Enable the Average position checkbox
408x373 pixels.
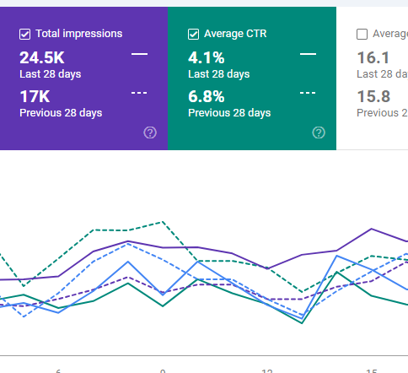point(362,35)
